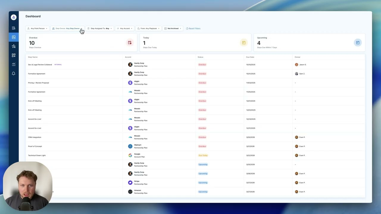
Task: Open the CRM Integration step
Action: pyautogui.click(x=35, y=137)
